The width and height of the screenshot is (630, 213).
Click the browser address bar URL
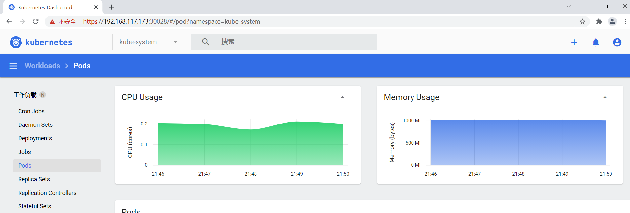172,21
